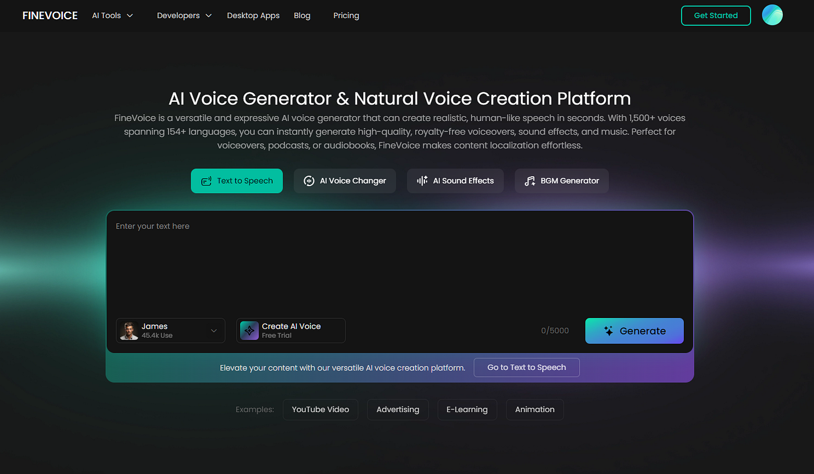Open the Pricing page
The width and height of the screenshot is (814, 474).
tap(346, 16)
